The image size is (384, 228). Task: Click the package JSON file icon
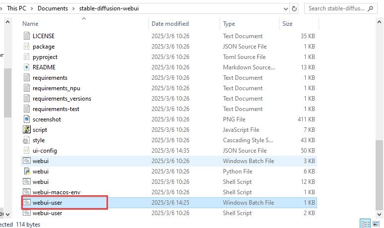(27, 47)
